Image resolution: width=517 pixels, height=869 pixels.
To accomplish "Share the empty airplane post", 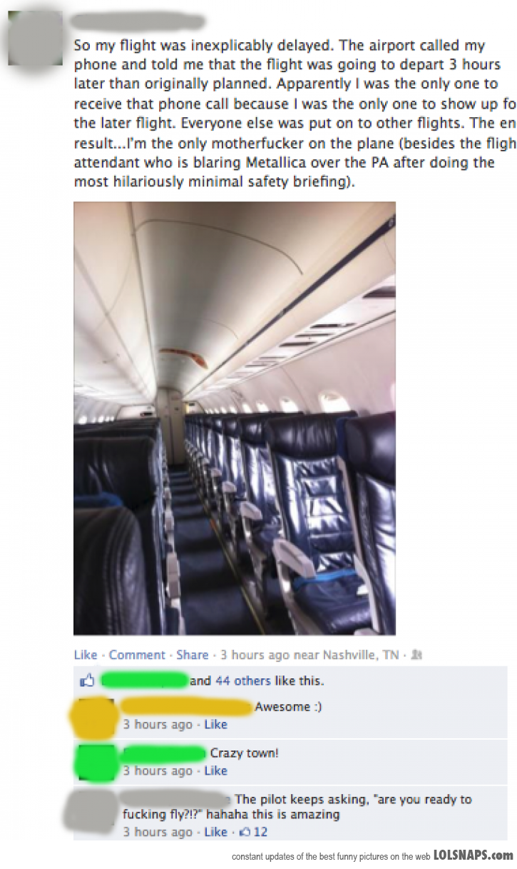I will tap(192, 655).
